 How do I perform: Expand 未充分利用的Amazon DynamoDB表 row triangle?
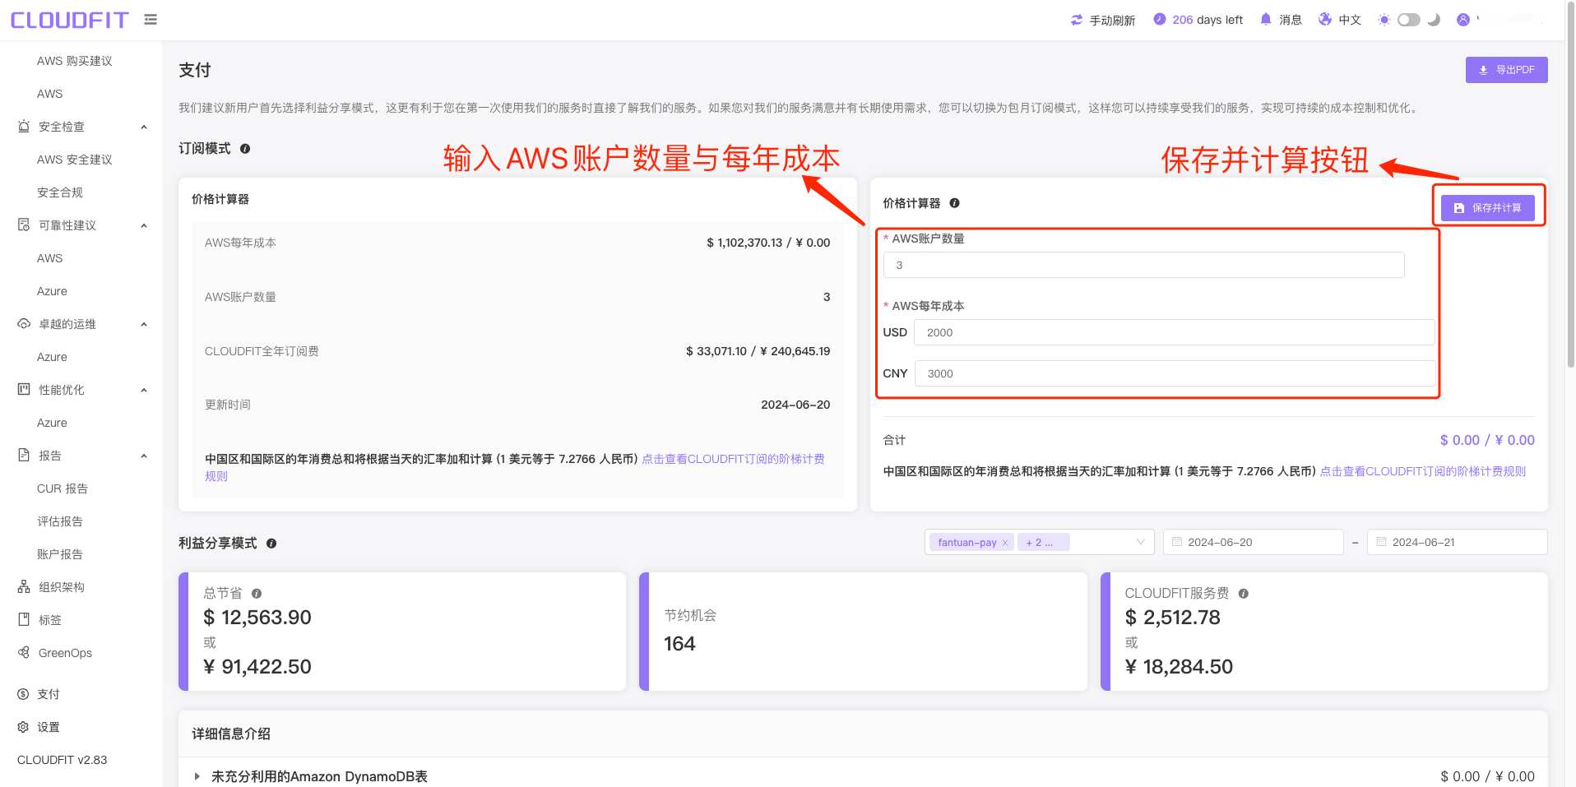pyautogui.click(x=197, y=776)
